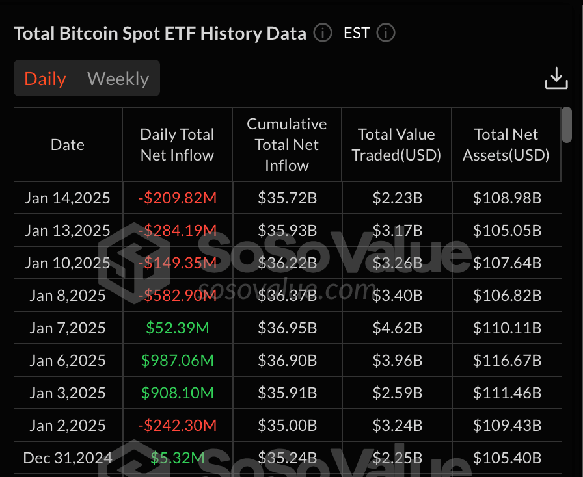Click the info icon beside the title
The height and width of the screenshot is (477, 583).
coord(323,32)
